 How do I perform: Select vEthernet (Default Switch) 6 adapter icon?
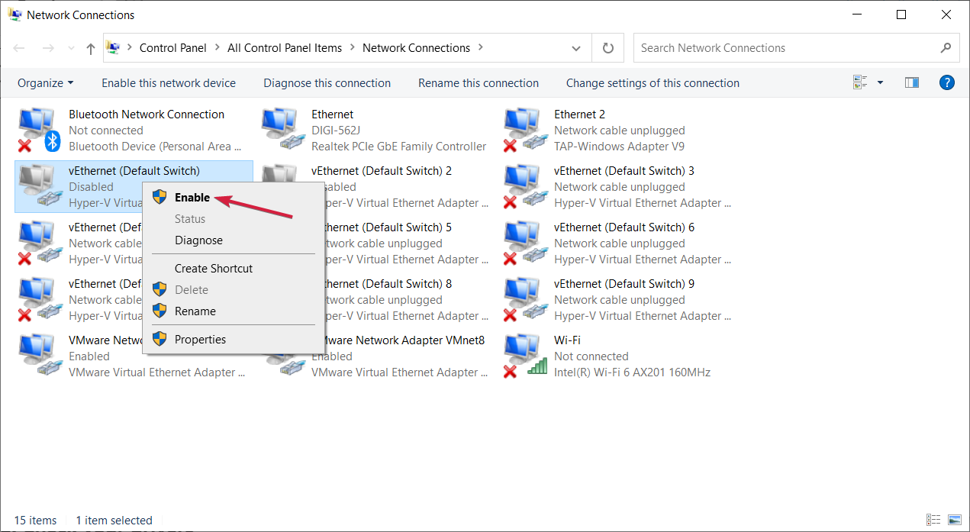point(525,243)
